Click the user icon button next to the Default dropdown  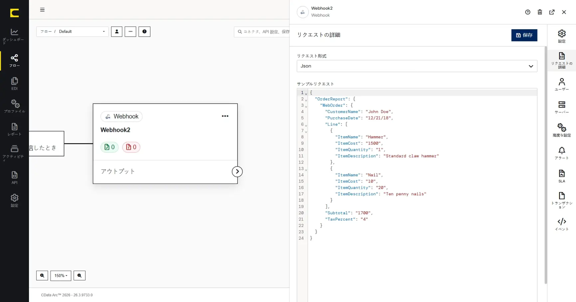(x=116, y=32)
